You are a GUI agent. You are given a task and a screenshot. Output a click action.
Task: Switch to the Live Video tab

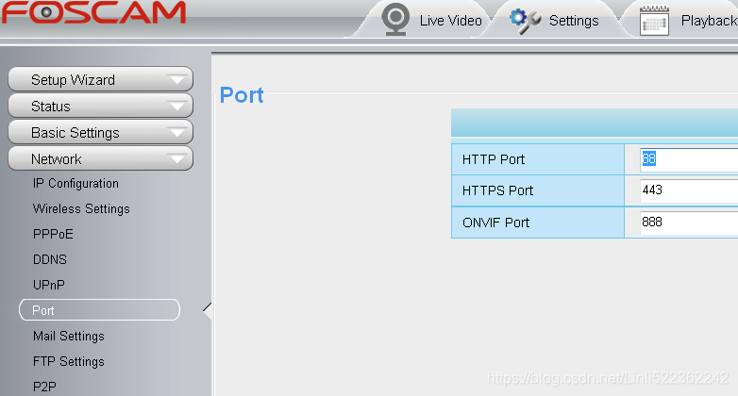point(450,21)
